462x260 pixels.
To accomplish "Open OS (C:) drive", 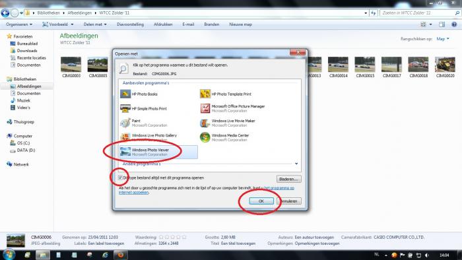I will (x=23, y=143).
